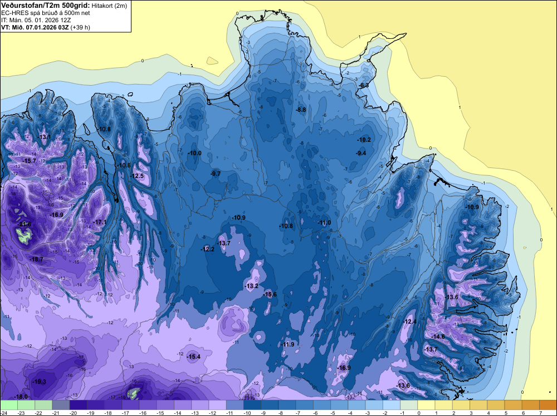Viewport: 557px width, 416px height.
Task: Click the map title 'Veðurstofan/T2m 500grid'
Action: pyautogui.click(x=45, y=5)
